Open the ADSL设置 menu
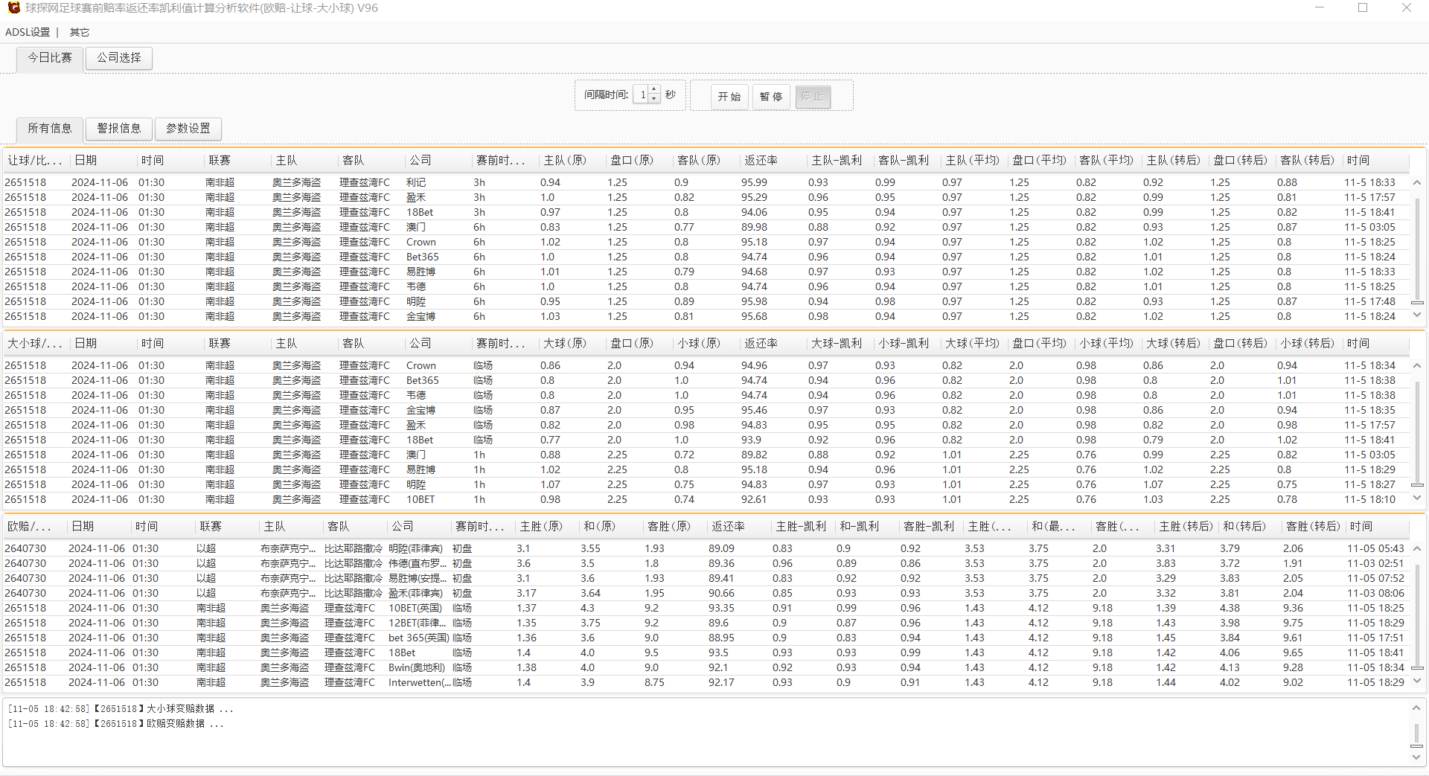 pyautogui.click(x=28, y=32)
